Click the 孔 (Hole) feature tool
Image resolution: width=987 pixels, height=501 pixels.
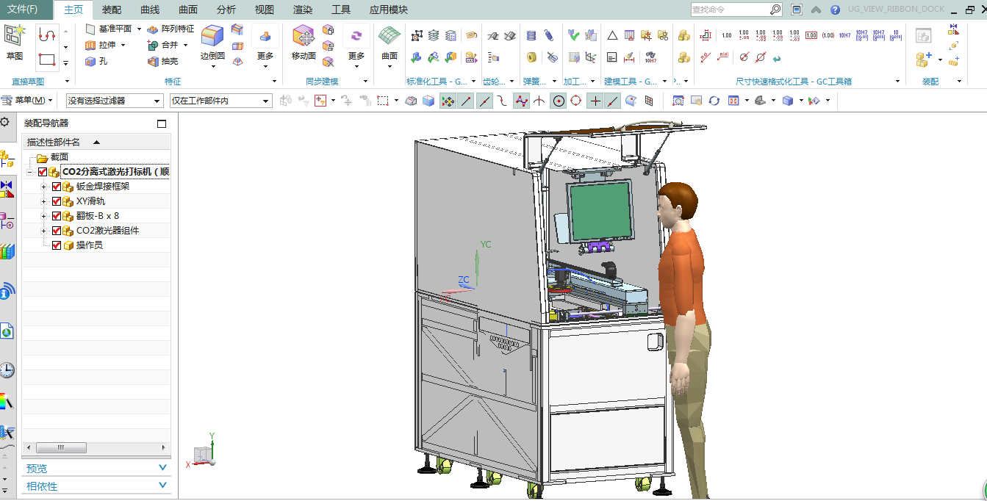97,62
